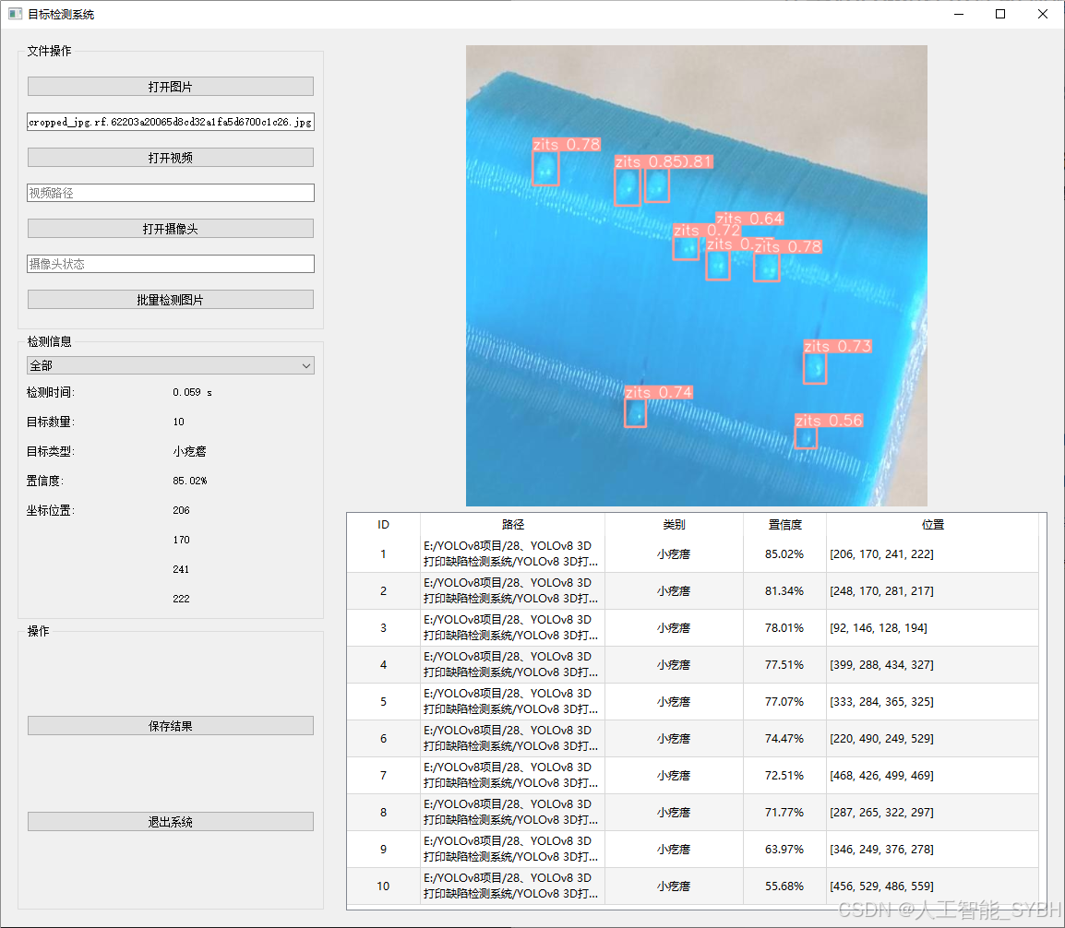1065x928 pixels.
Task: Click the cropped_jpg image path input field
Action: point(170,121)
